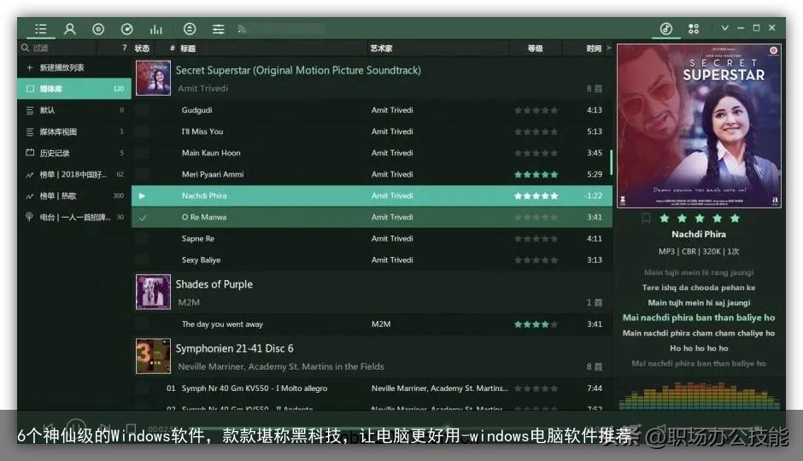
Task: Set star rating for The day you went away
Action: point(536,324)
